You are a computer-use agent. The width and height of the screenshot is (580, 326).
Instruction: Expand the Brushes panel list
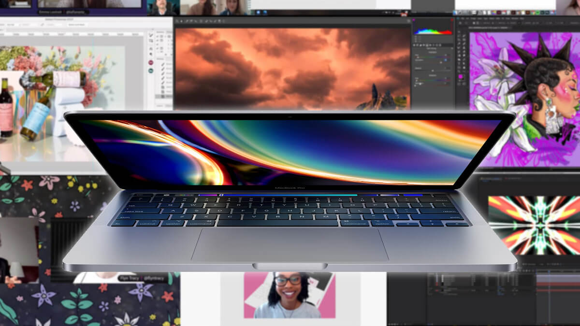point(161,58)
